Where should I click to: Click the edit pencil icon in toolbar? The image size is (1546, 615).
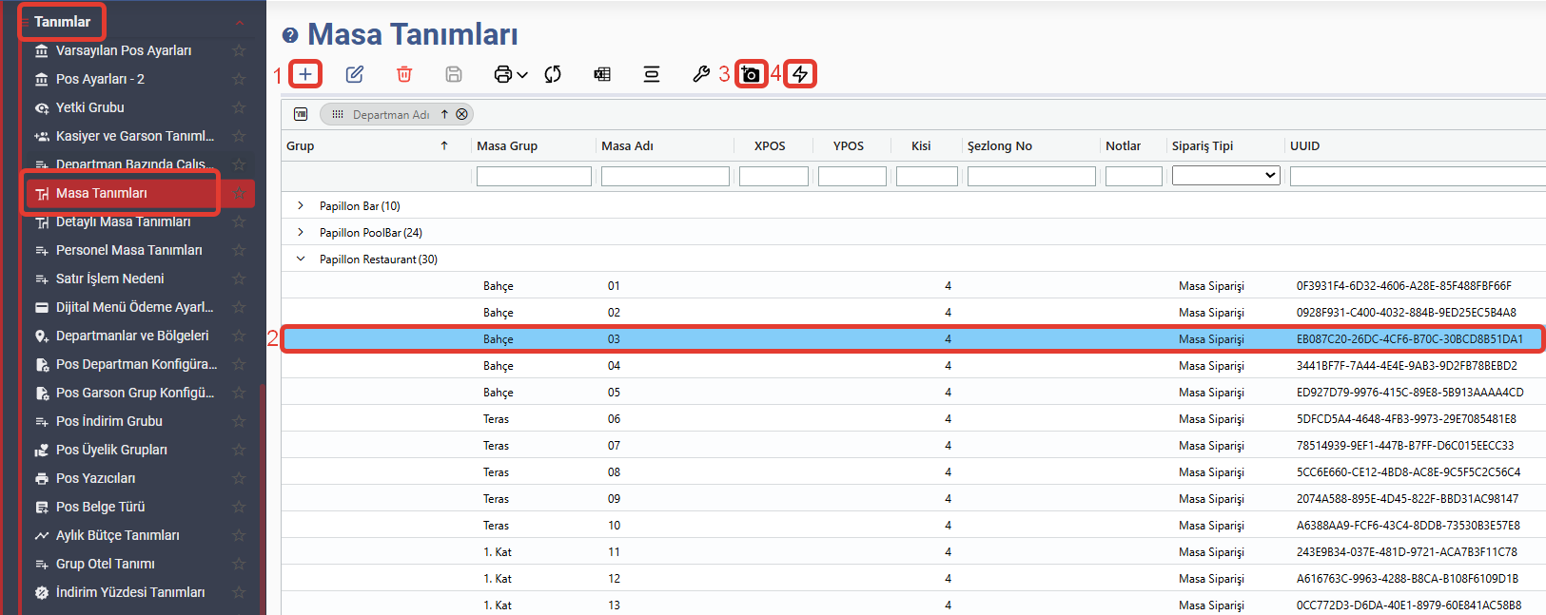click(x=355, y=74)
